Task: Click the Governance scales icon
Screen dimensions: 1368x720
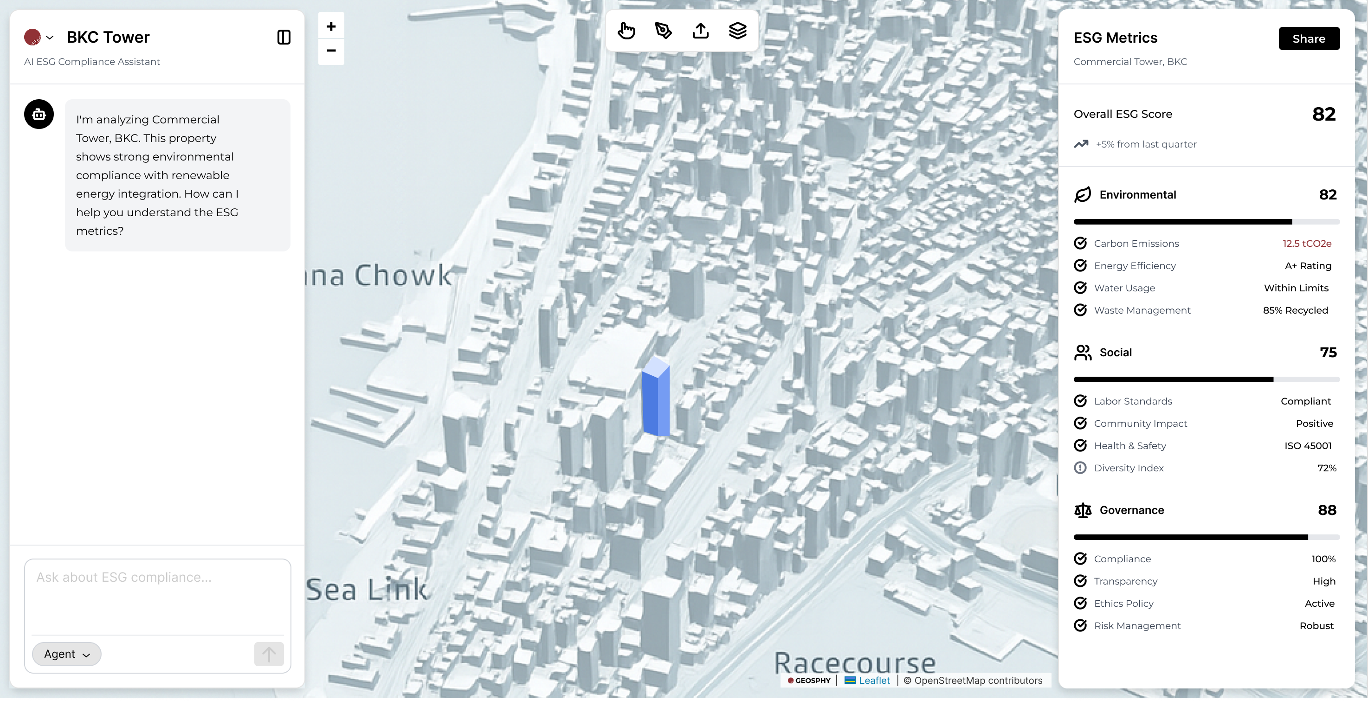Action: [1082, 510]
